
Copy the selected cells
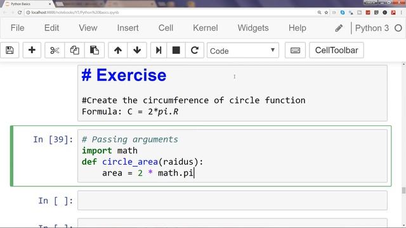pyautogui.click(x=75, y=50)
